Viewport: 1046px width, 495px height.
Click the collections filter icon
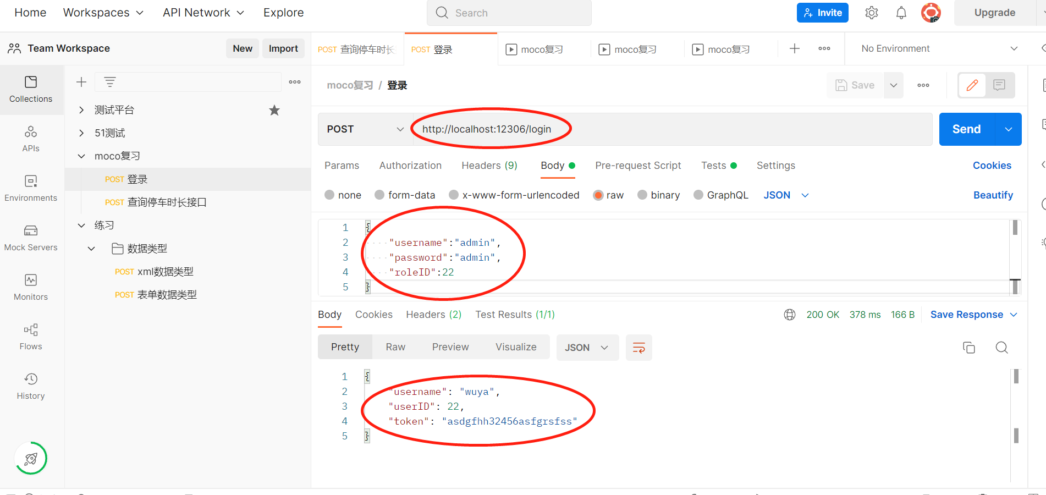point(110,82)
